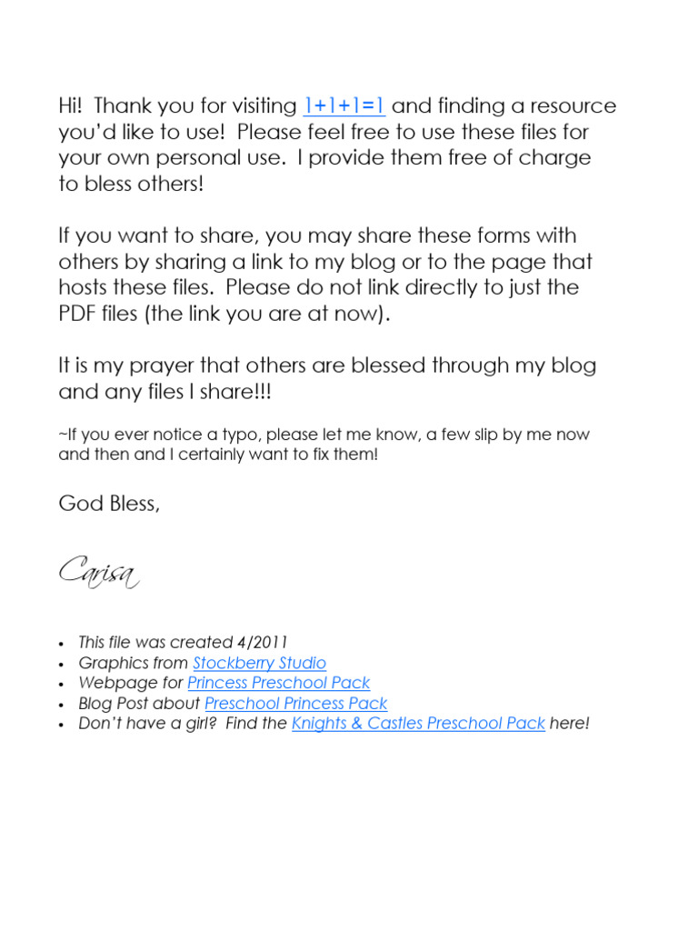The height and width of the screenshot is (931, 698).
Task: Open the Knights & Castles Preschool Pack link
Action: (418, 724)
